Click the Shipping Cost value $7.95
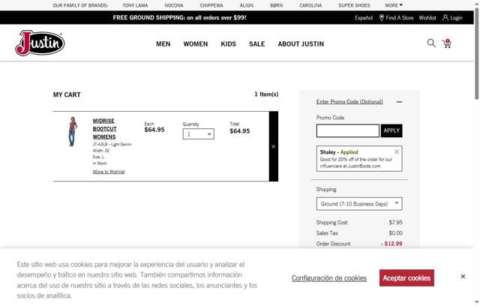480x306 pixels. pos(395,222)
